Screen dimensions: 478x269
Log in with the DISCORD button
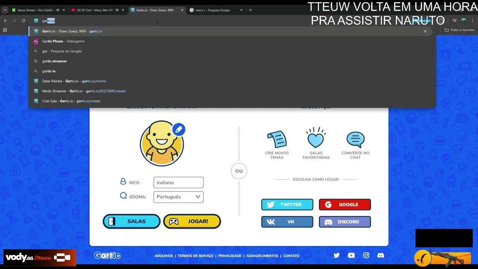tap(345, 222)
